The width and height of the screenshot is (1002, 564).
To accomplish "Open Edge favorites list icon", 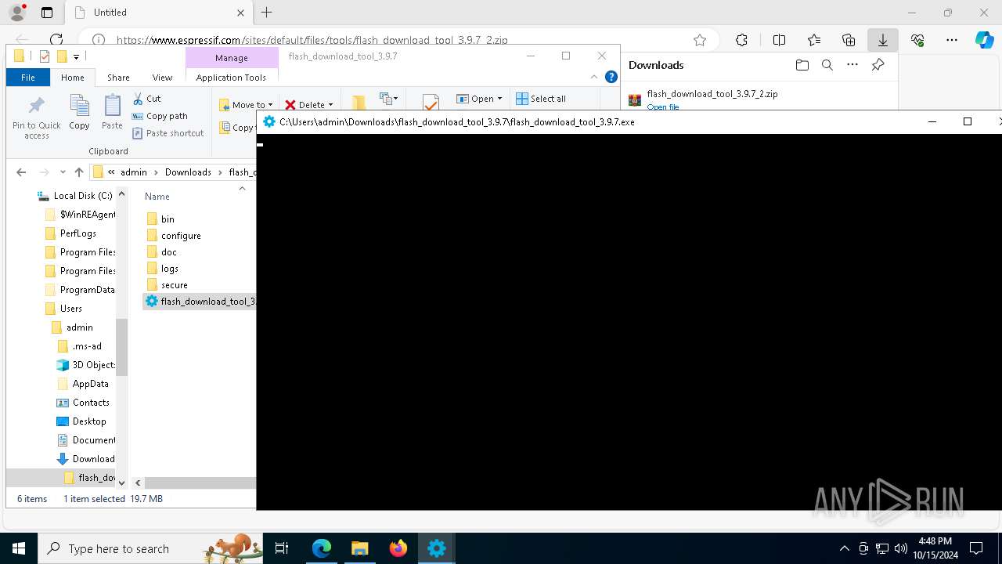I will point(814,40).
